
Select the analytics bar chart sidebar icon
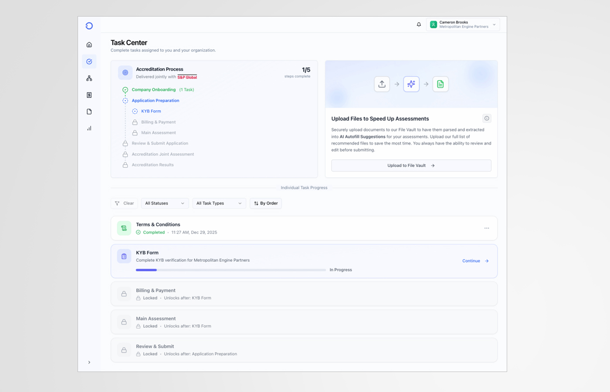point(89,128)
